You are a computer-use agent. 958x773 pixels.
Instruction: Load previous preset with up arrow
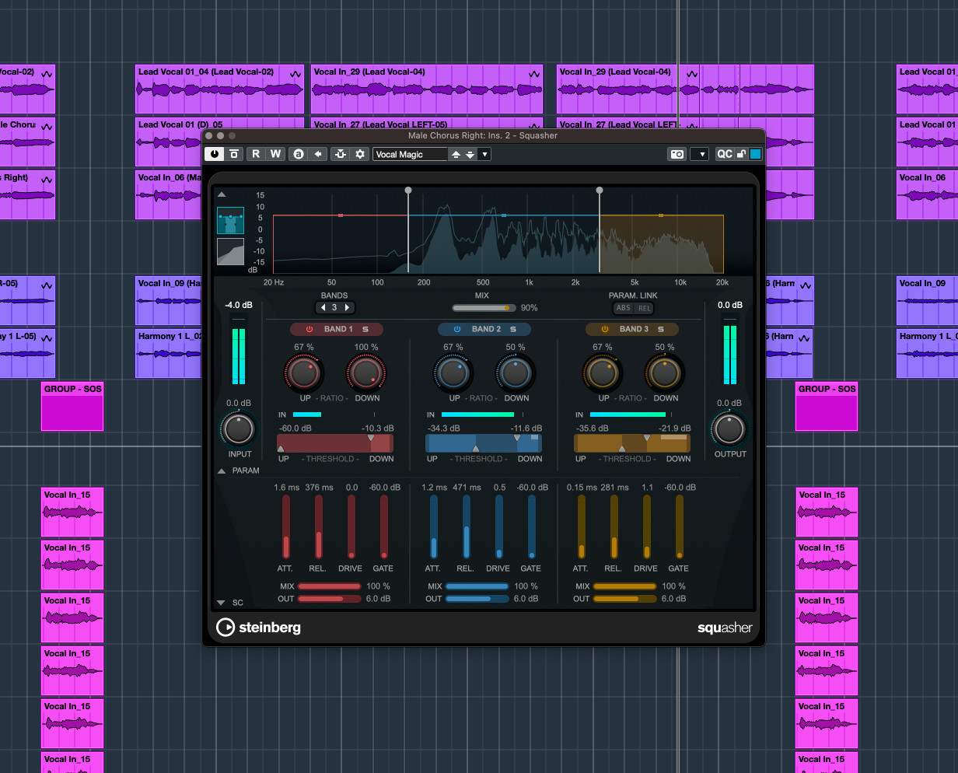pyautogui.click(x=456, y=154)
